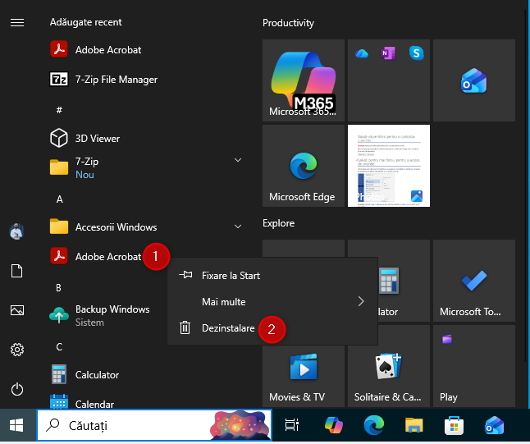Open 3D Viewer app
The height and width of the screenshot is (444, 530).
click(97, 139)
